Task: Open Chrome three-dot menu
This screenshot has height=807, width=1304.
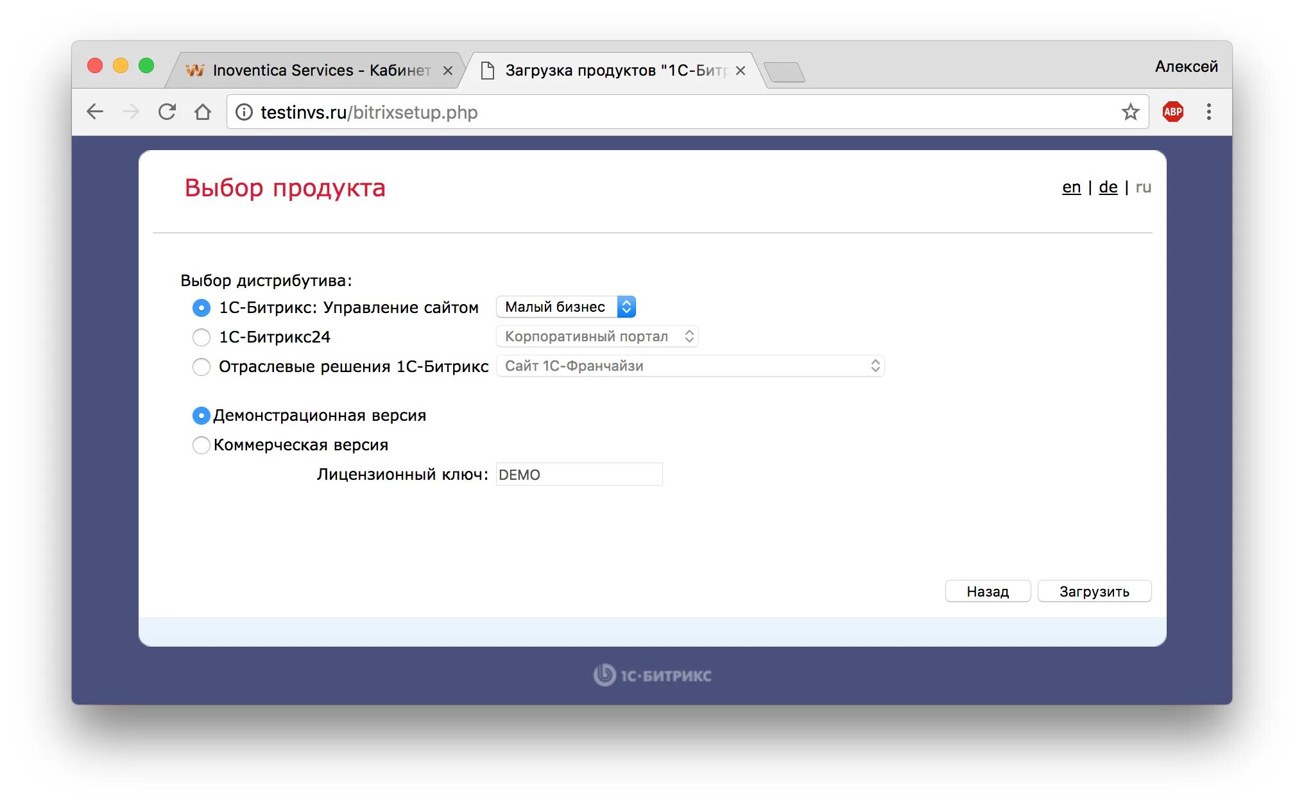Action: pyautogui.click(x=1209, y=112)
